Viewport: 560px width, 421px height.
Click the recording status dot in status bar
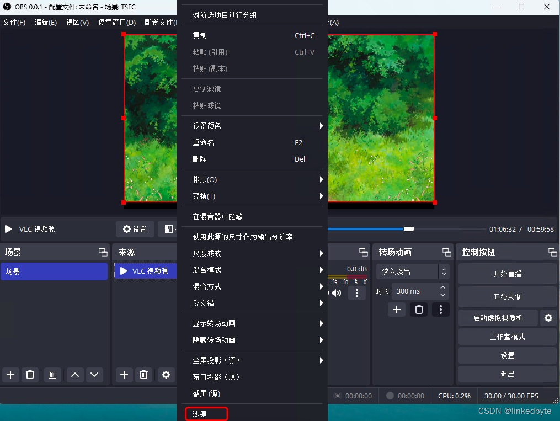tap(390, 396)
